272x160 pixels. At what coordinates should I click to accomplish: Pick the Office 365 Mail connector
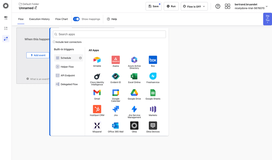(x=116, y=126)
